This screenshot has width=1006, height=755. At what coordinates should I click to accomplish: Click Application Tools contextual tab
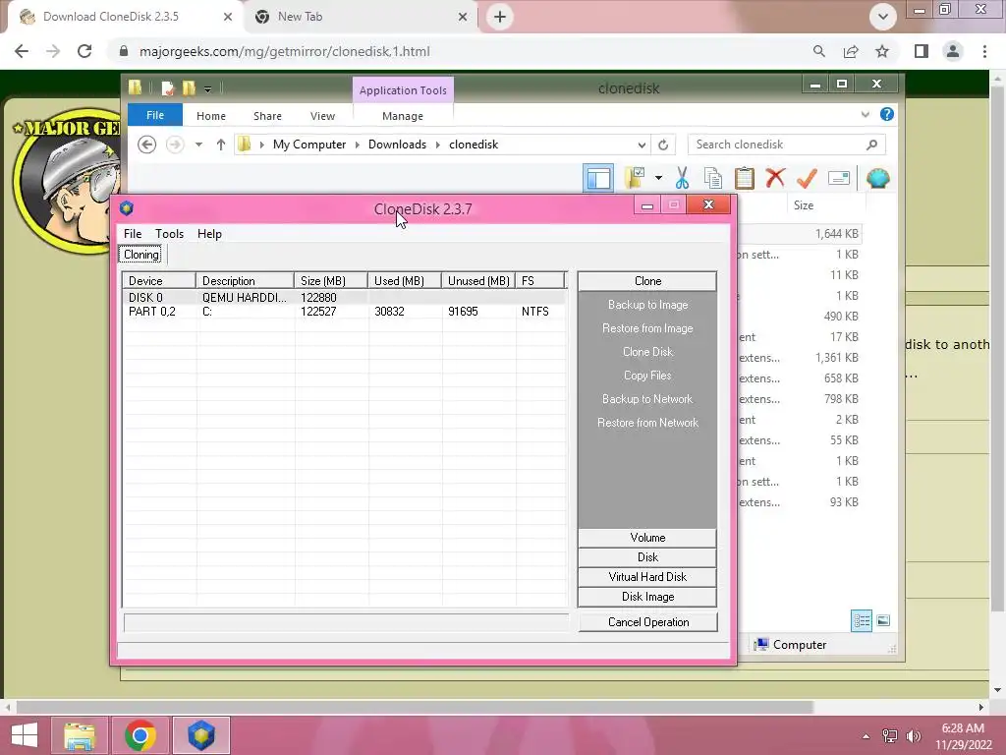pyautogui.click(x=403, y=90)
